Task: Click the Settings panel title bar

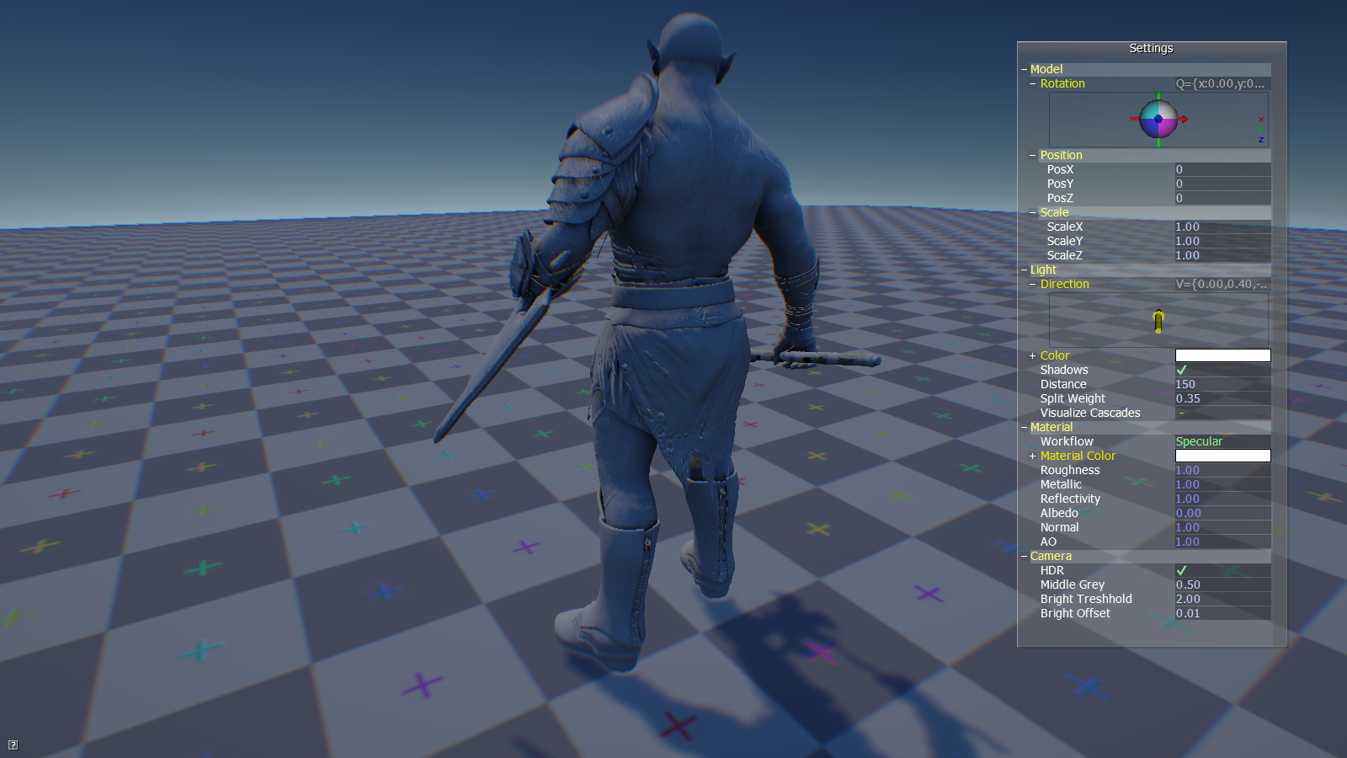Action: 1152,48
